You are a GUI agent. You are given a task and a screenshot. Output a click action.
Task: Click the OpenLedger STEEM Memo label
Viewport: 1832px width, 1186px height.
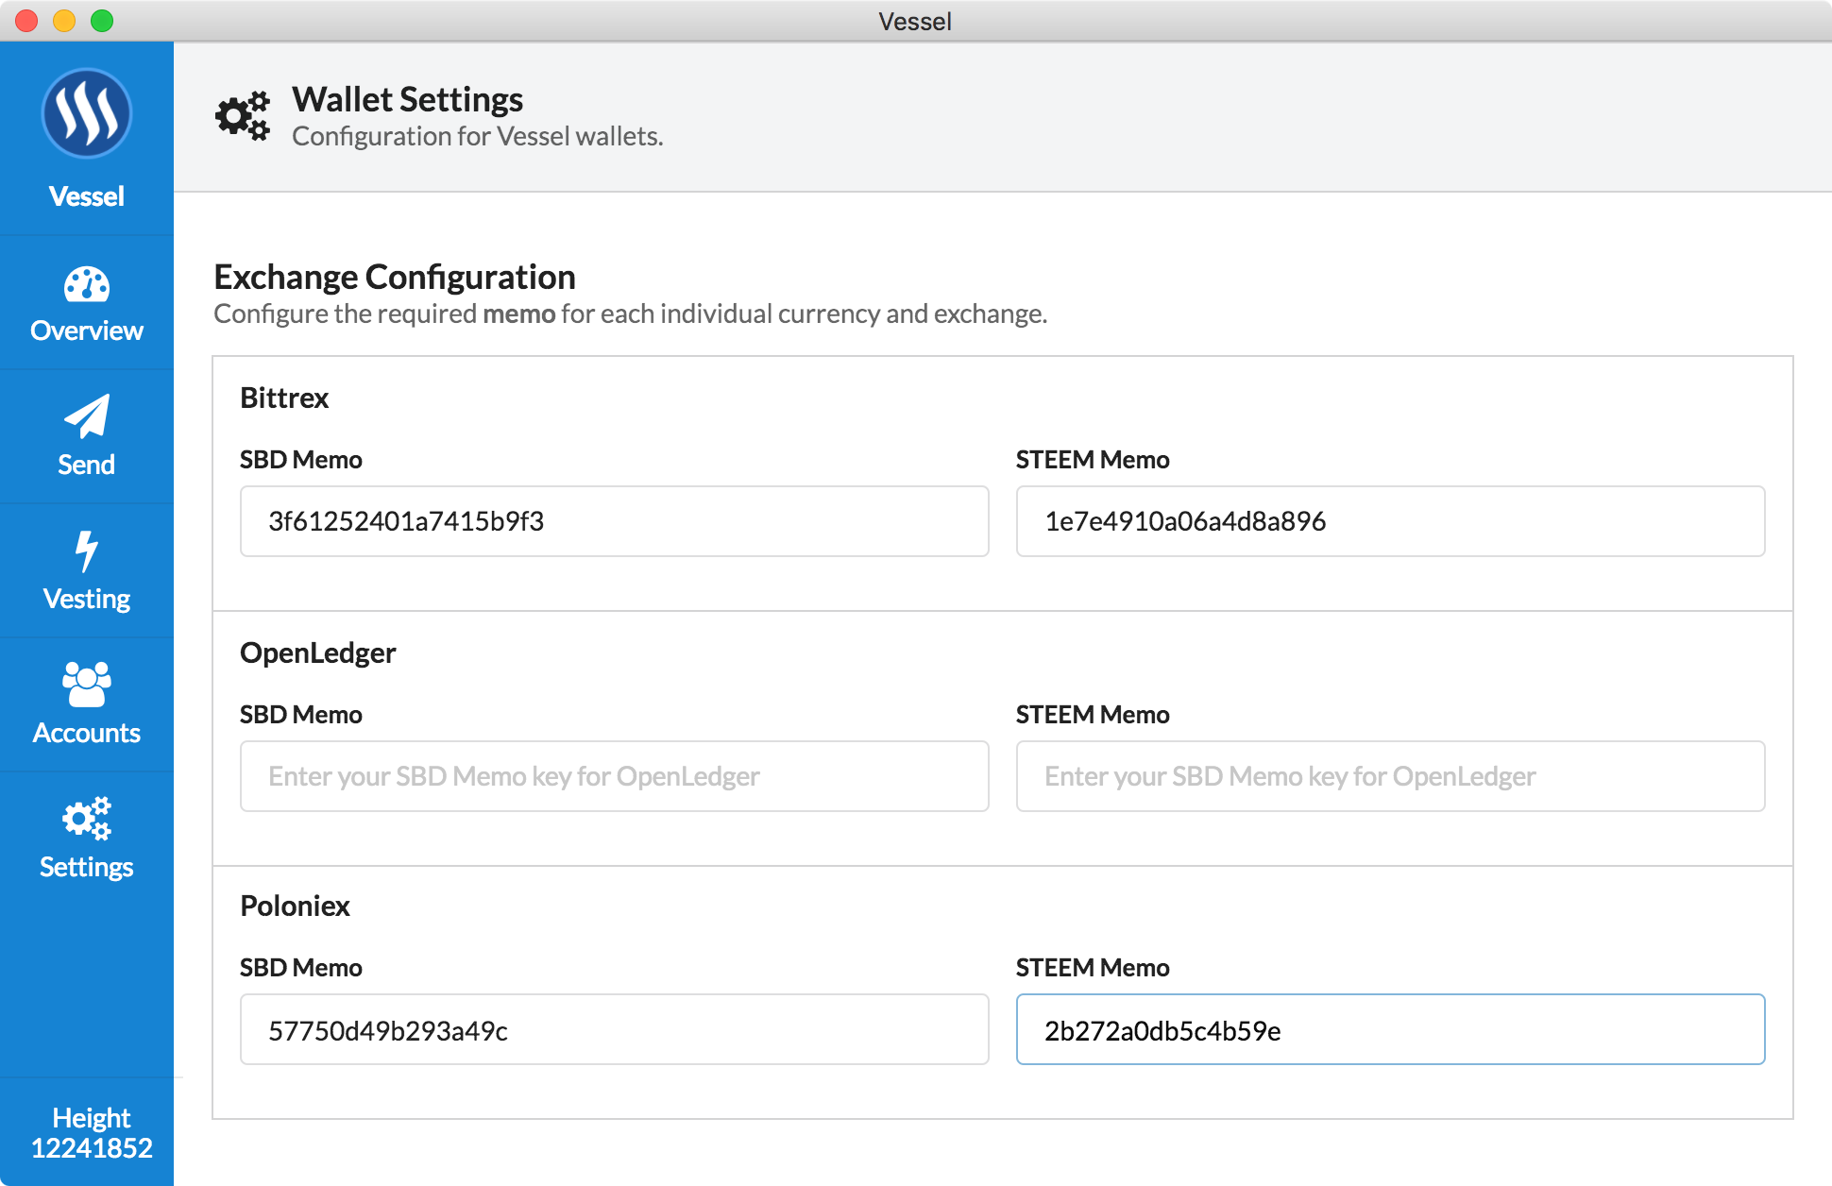point(1093,715)
